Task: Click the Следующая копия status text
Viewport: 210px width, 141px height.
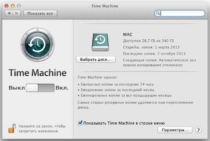Action: pyautogui.click(x=159, y=62)
